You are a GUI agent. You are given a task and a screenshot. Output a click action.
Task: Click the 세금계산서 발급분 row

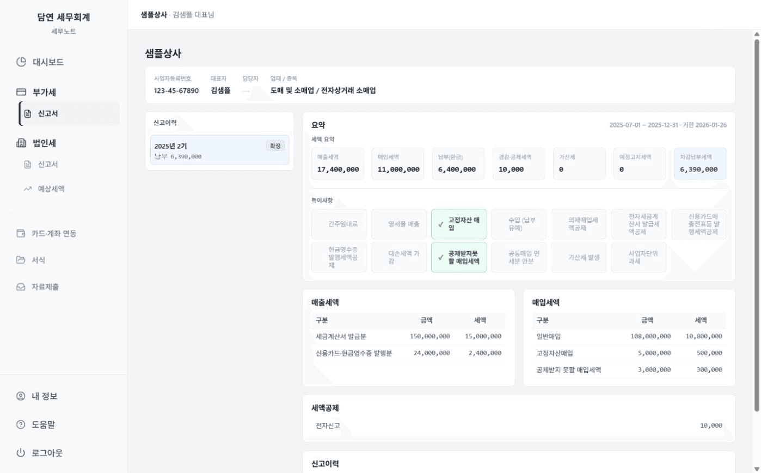[x=408, y=336]
